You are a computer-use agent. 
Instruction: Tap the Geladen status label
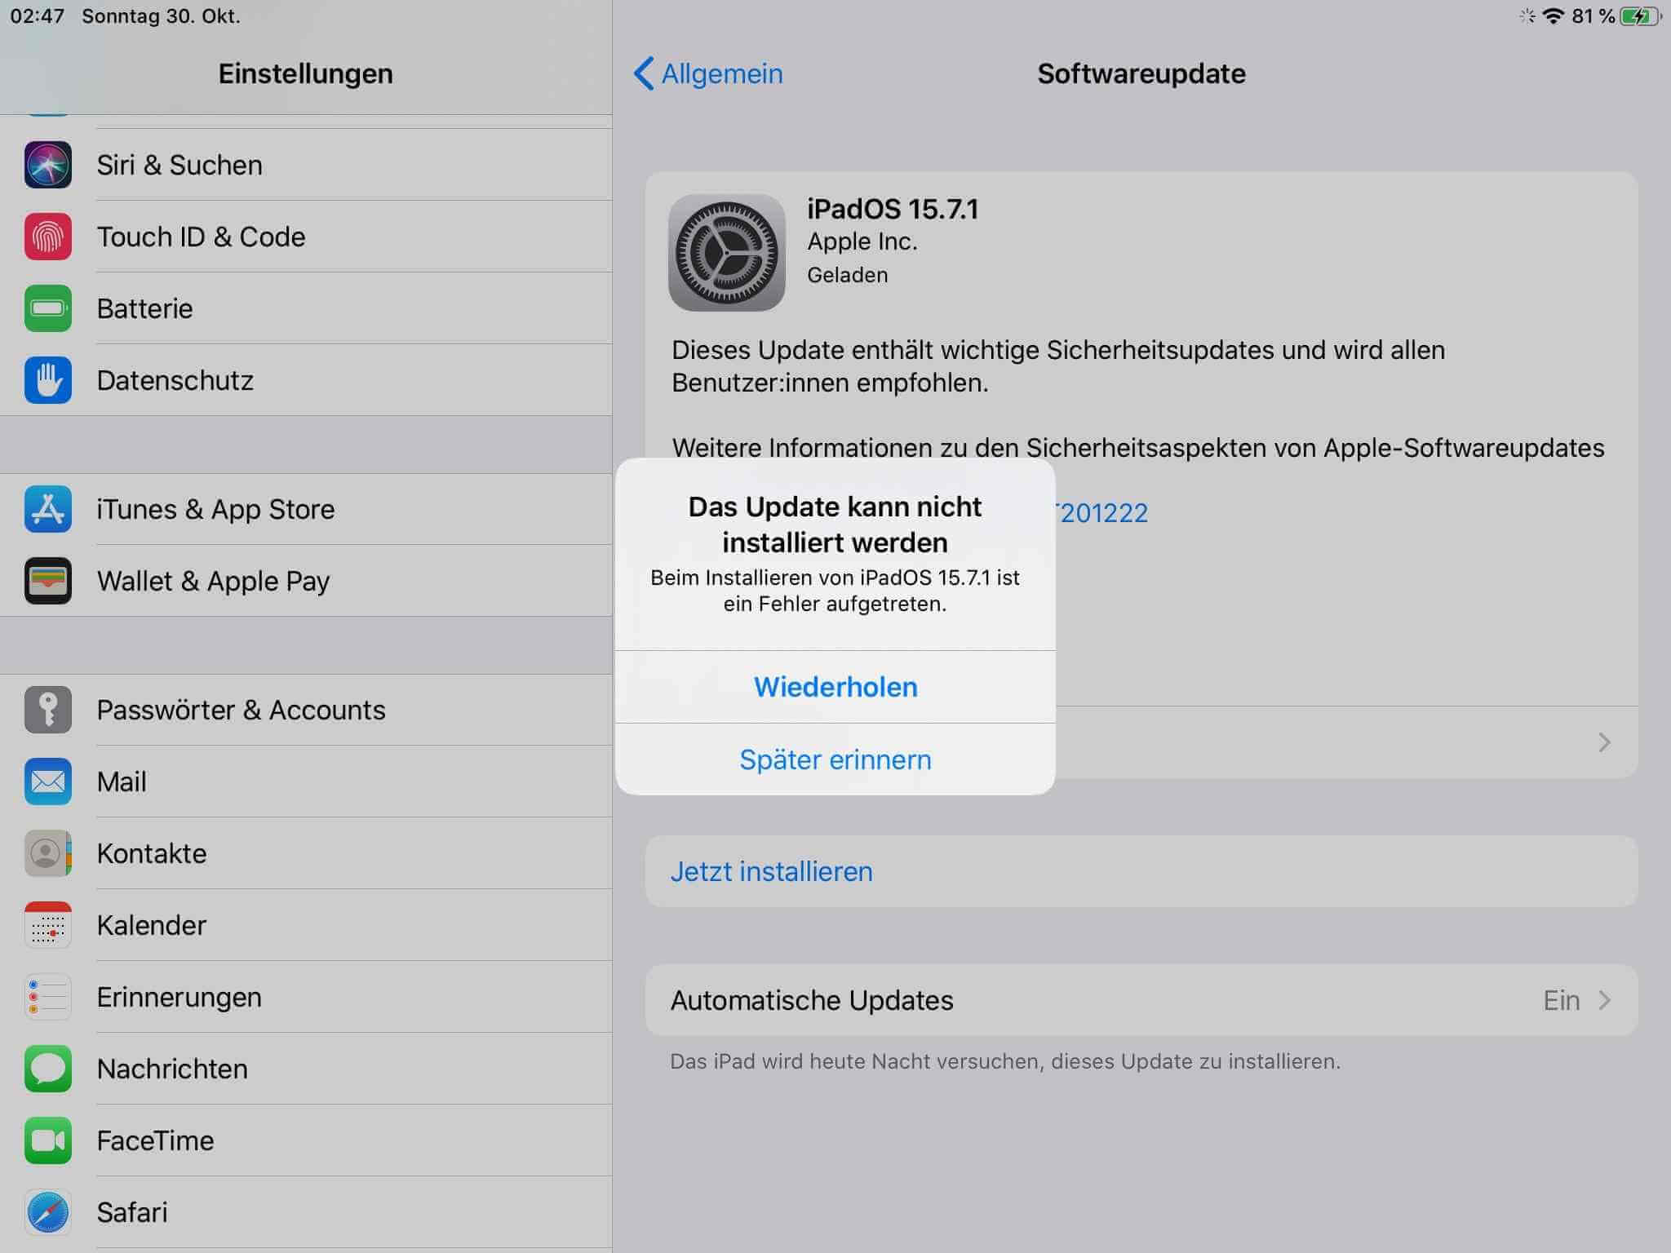[x=848, y=275]
